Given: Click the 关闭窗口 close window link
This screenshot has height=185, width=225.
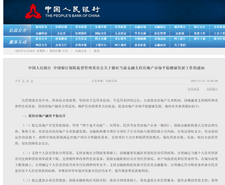Looking at the screenshot, I should coord(212,89).
